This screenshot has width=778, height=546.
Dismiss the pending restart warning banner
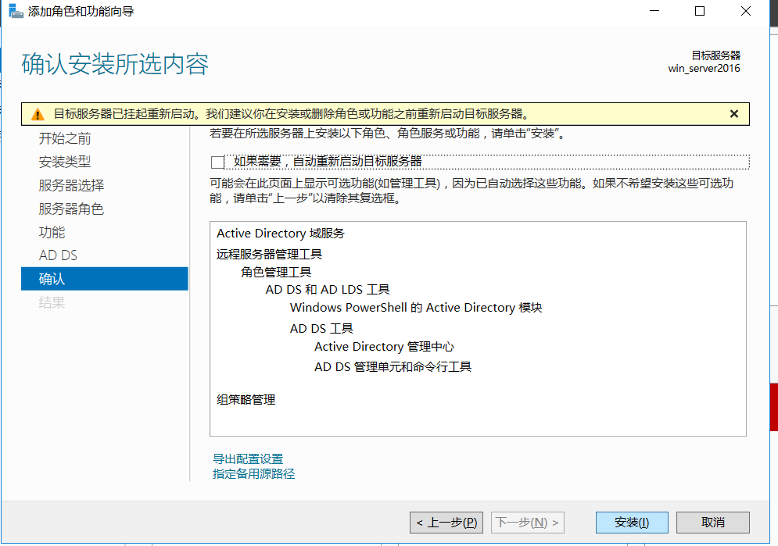click(734, 114)
